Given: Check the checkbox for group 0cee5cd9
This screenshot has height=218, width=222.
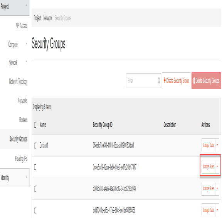Looking at the screenshot, I should click(35, 167).
